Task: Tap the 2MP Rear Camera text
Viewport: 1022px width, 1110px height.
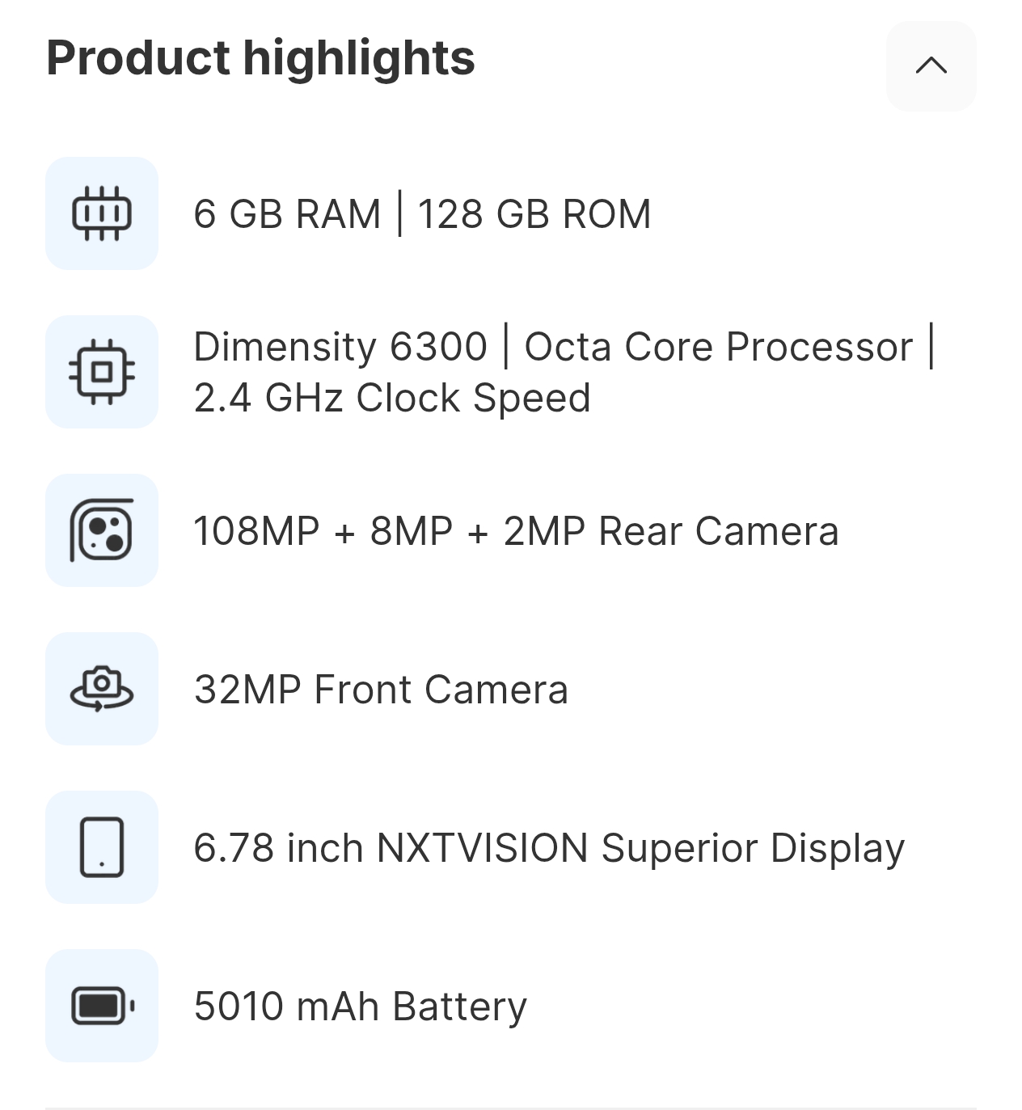Action: (670, 531)
